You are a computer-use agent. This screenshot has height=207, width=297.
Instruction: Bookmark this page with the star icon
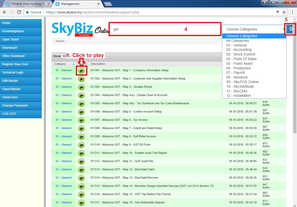click(x=284, y=12)
